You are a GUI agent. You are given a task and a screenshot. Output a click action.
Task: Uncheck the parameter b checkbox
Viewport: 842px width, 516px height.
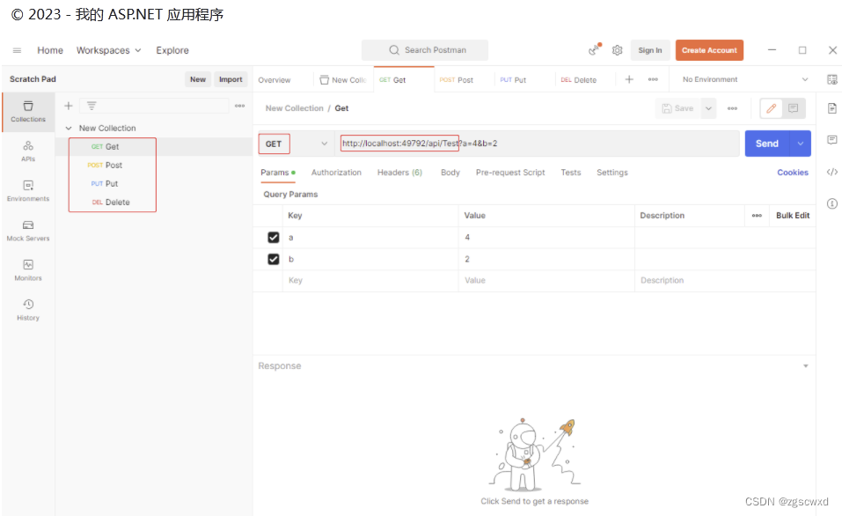click(274, 259)
